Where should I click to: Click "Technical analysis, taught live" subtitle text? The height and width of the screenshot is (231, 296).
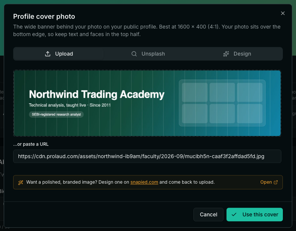pos(57,105)
